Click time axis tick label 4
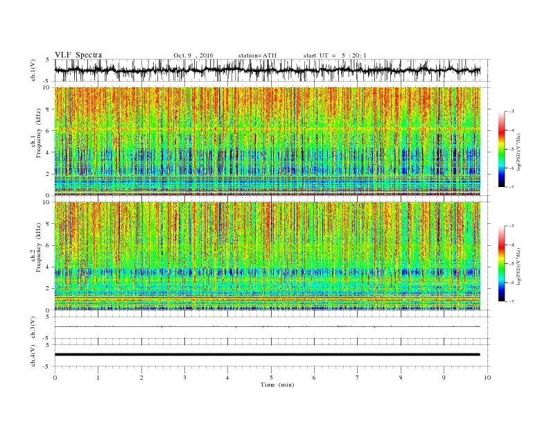 (227, 378)
